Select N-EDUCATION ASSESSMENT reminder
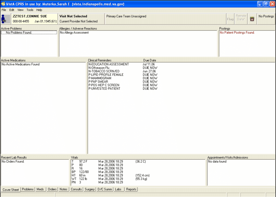The height and width of the screenshot is (197, 276). click(108, 64)
